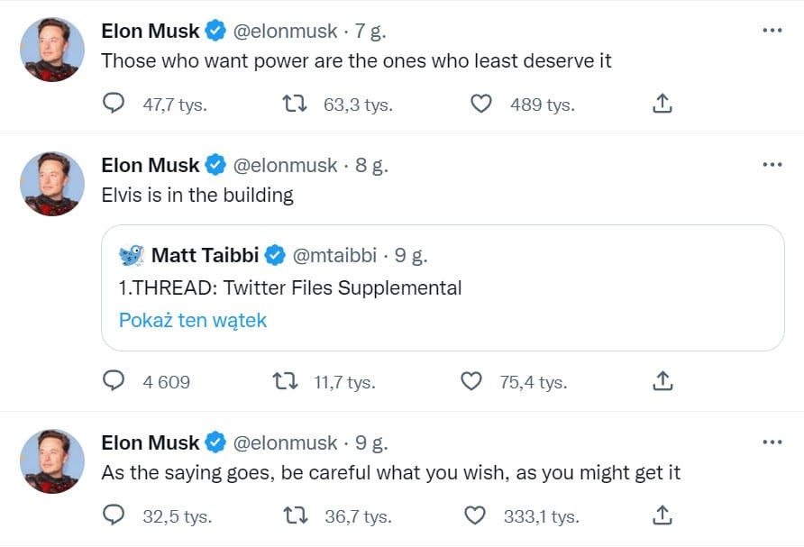
Task: Open more options for the 9 g. Elon tweet
Action: point(772,442)
